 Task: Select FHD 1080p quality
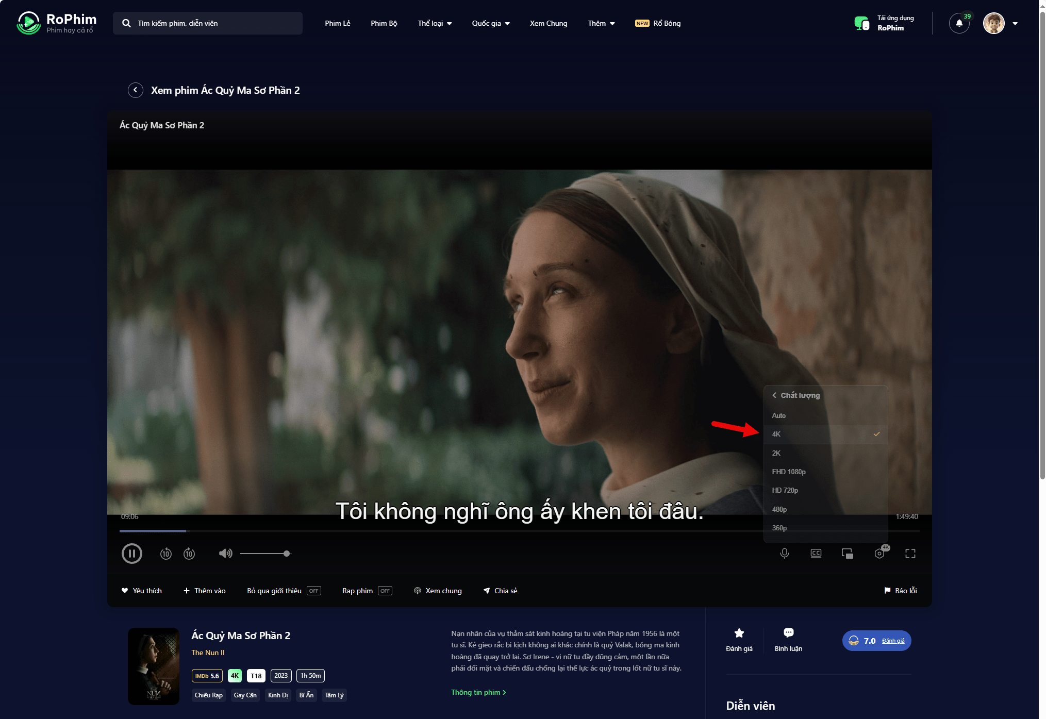825,472
